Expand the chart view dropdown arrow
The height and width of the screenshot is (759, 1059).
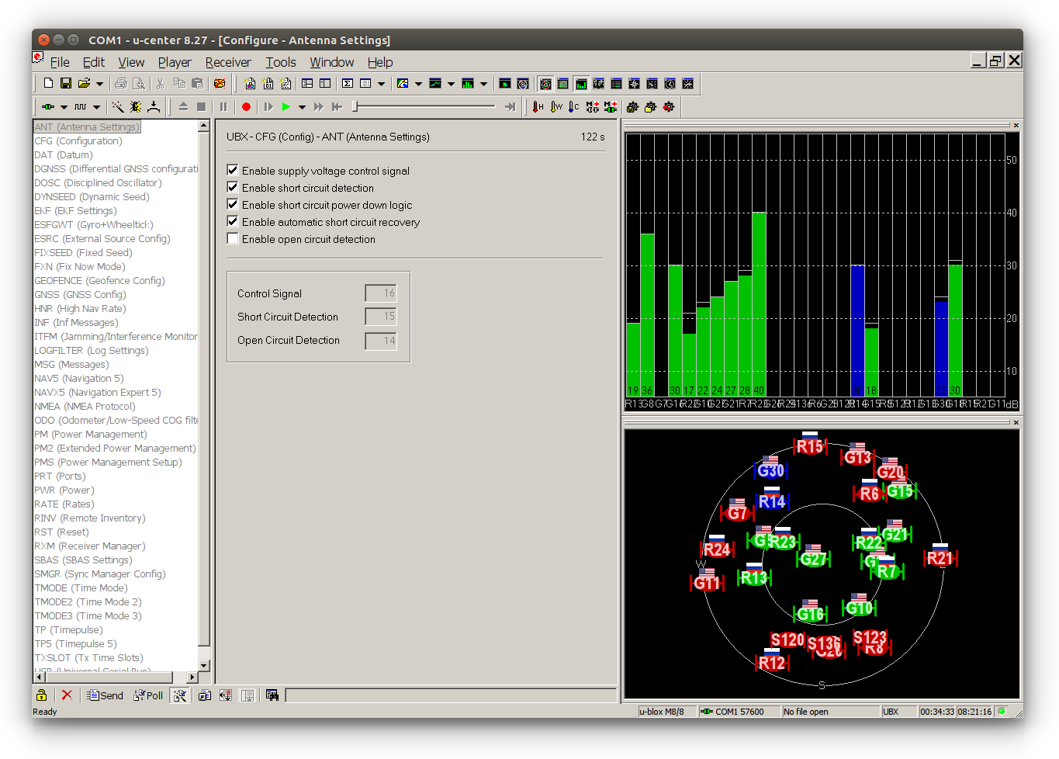coord(451,84)
